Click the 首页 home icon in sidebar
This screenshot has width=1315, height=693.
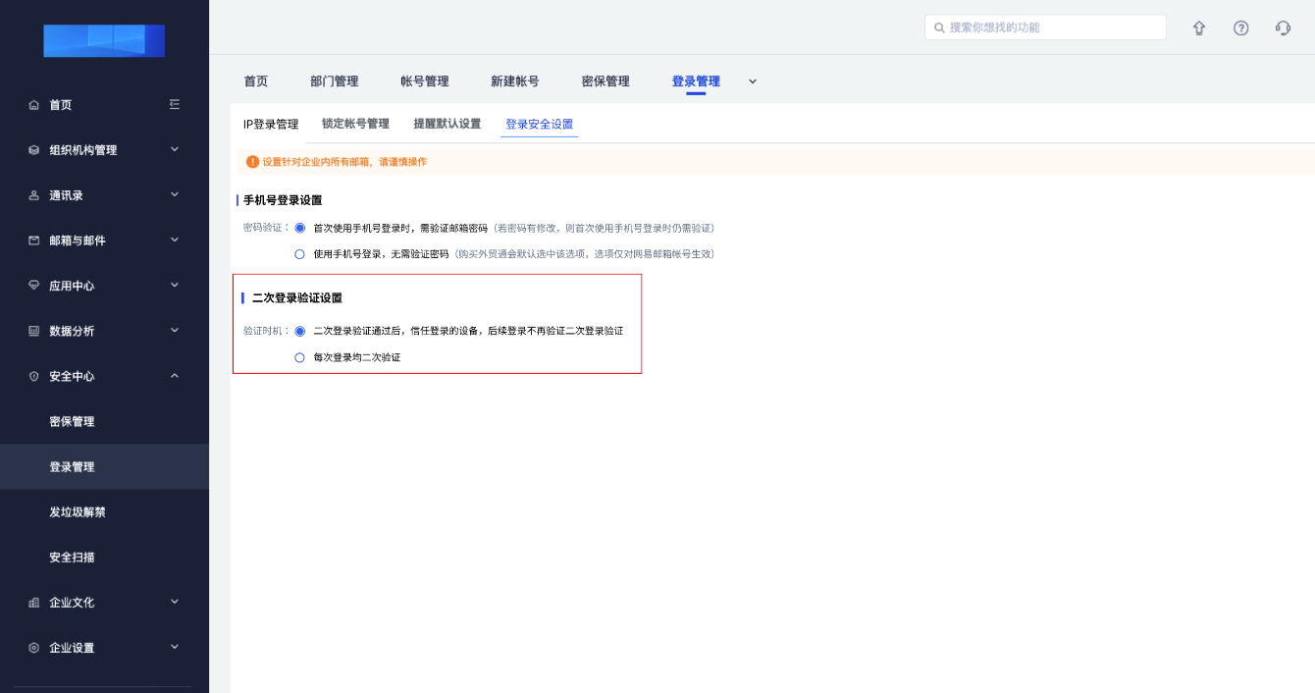[34, 105]
